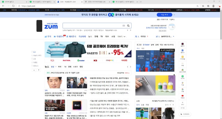Switch to the fourth browser tab about 코로나
222x119 pixels.
click(97, 2)
